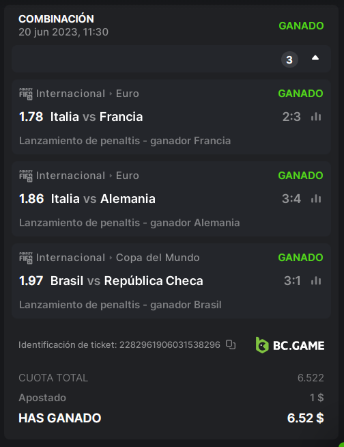The height and width of the screenshot is (447, 344).
Task: Click the 3:4 score result
Action: [291, 199]
